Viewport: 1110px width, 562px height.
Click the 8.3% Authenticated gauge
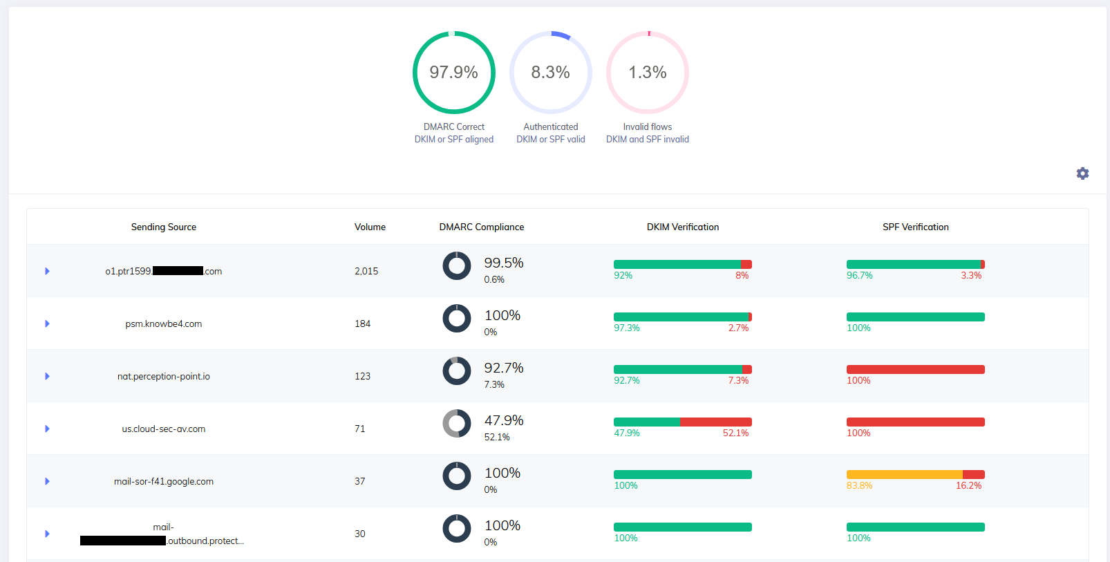(550, 73)
